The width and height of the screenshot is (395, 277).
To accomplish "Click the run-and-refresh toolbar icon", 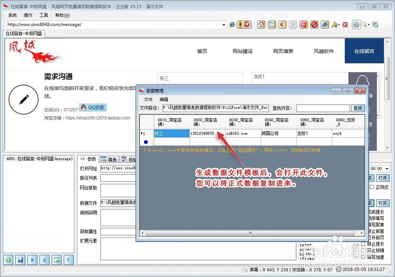I will point(244,24).
